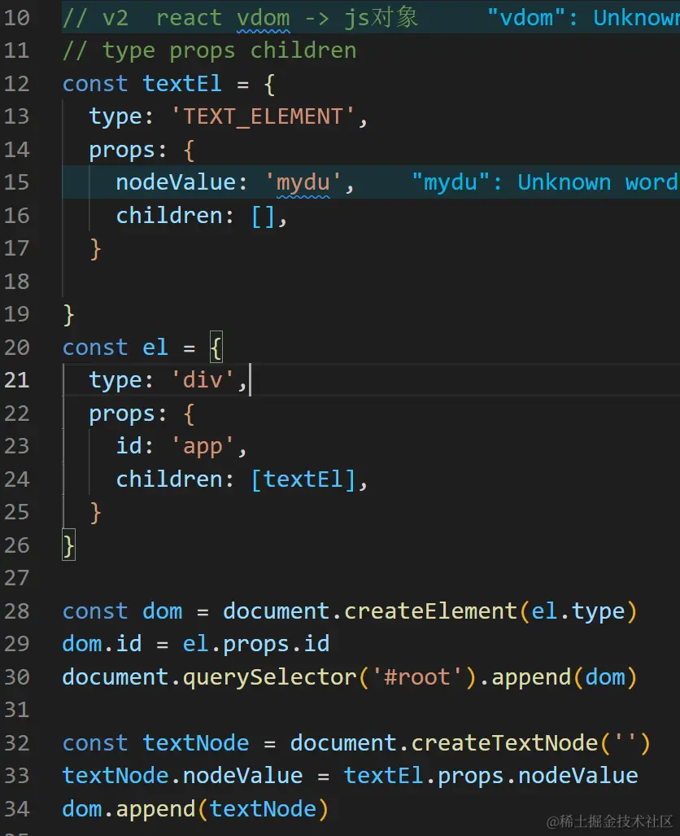
Task: Click dom variable declaration on line 28
Action: [163, 611]
